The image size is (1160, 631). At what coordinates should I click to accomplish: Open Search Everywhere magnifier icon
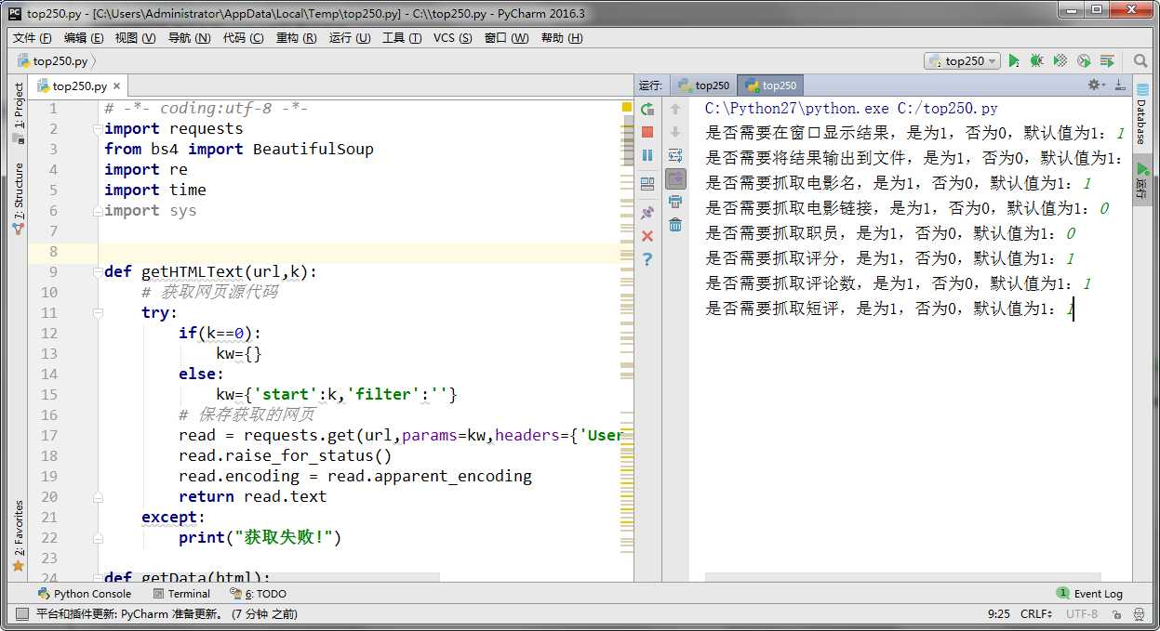[1140, 61]
